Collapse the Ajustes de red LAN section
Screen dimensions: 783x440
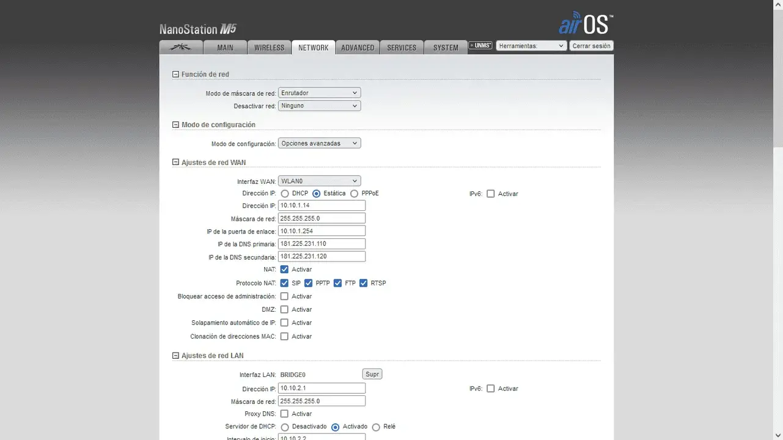point(175,356)
